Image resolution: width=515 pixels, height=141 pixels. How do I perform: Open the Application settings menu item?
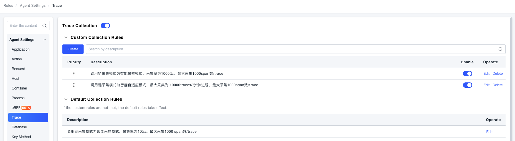click(21, 49)
